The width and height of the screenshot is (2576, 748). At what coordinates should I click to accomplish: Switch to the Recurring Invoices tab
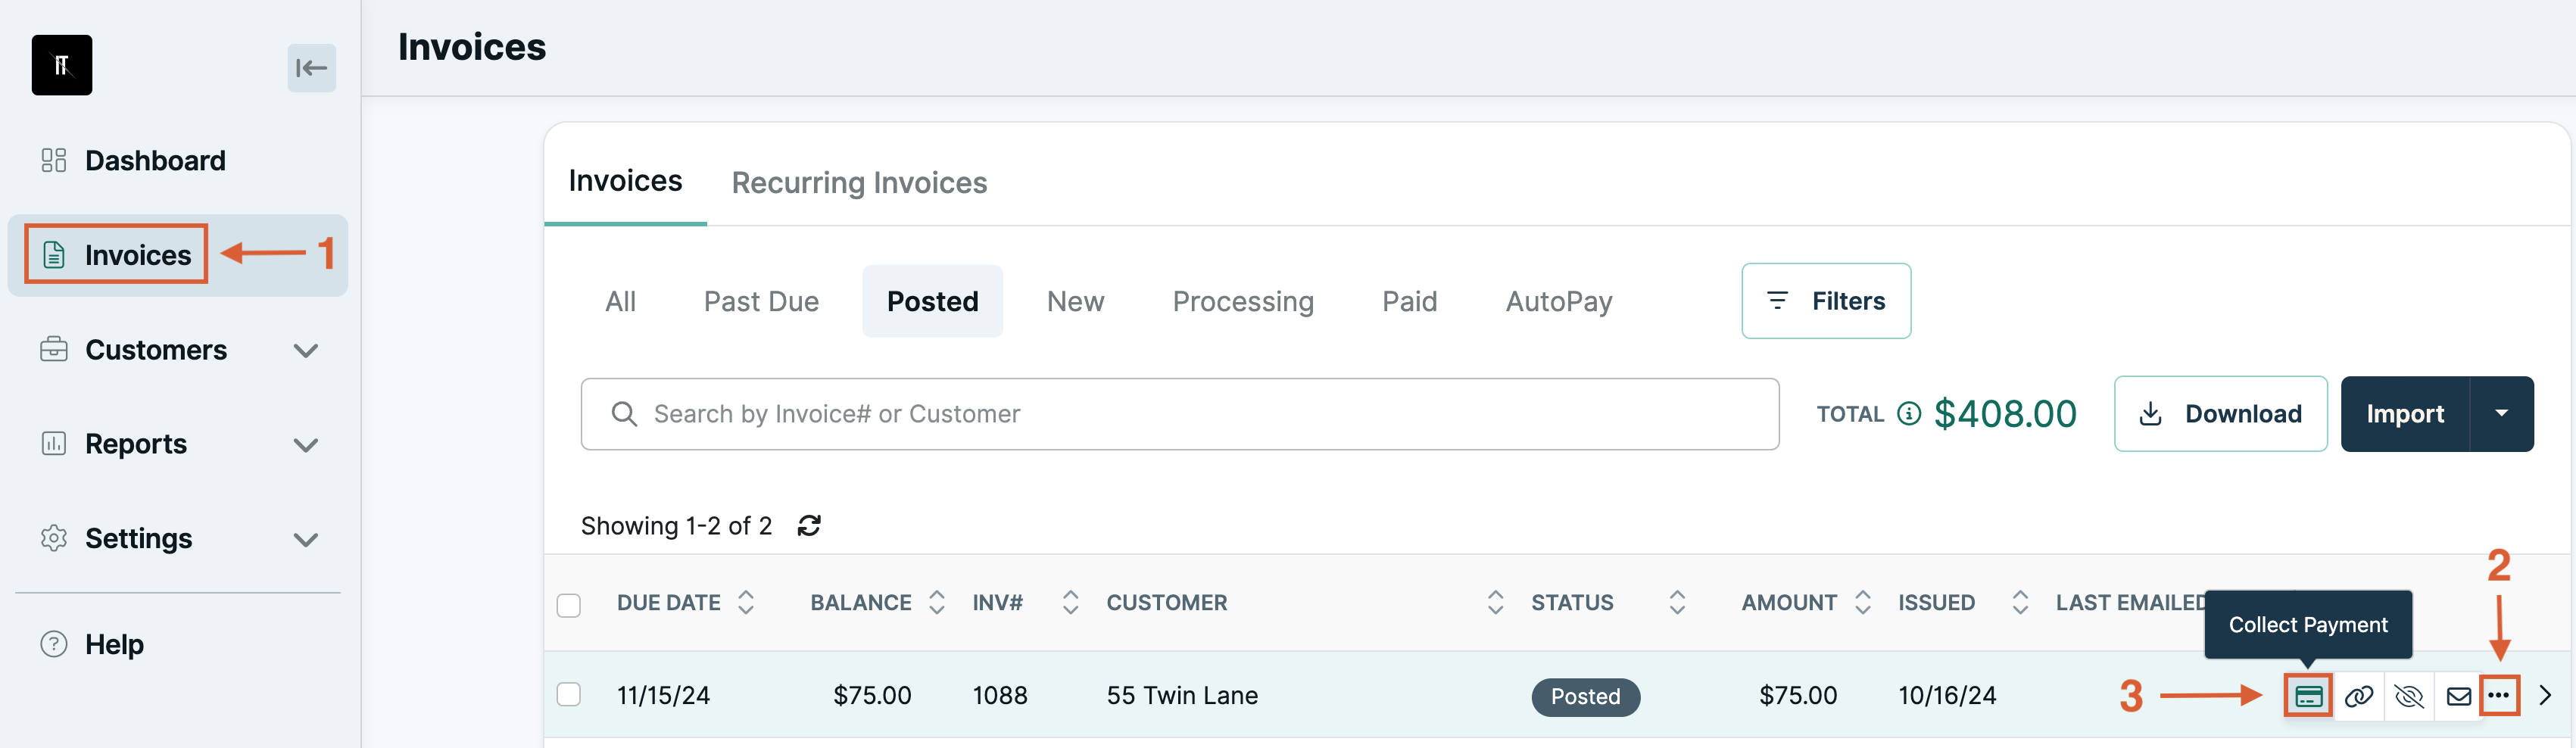coord(859,182)
